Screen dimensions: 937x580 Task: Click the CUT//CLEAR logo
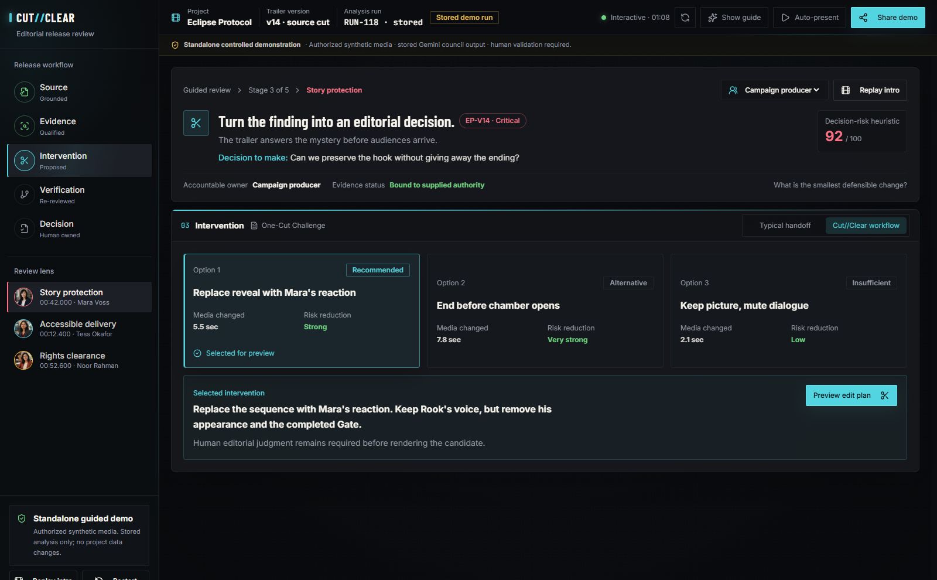click(x=42, y=18)
